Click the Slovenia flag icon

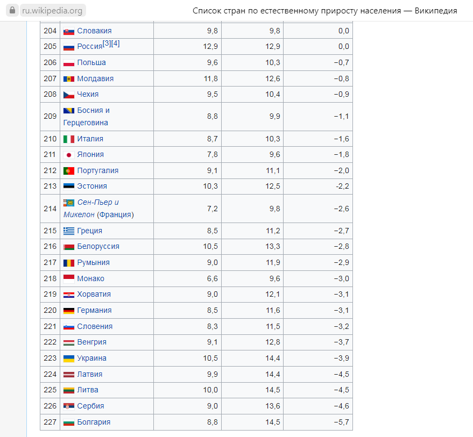69,327
